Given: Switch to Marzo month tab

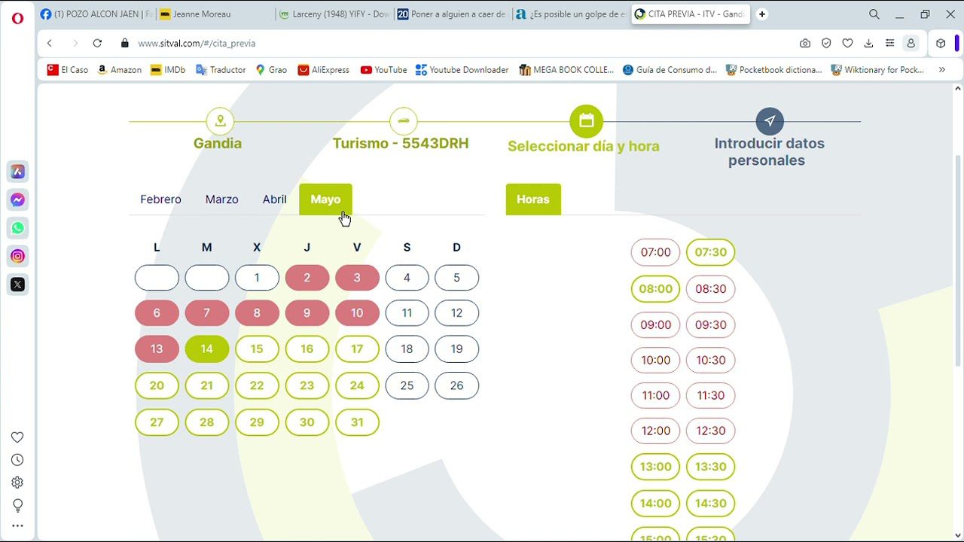Looking at the screenshot, I should pos(221,199).
